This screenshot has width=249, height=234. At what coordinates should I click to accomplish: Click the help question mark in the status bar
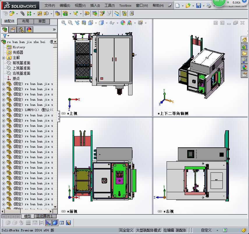click(225, 230)
